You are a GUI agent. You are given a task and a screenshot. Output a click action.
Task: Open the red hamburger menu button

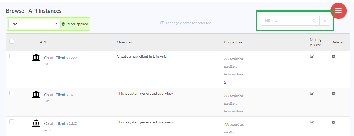pos(338,11)
